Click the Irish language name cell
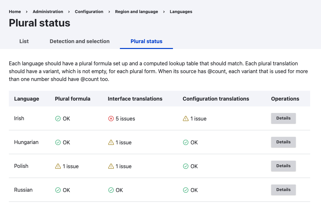Viewport: 321px width, 209px height. tap(19, 118)
